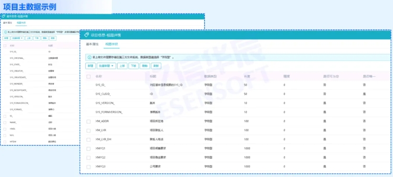Click 是否唯一 column header
This screenshot has height=177, width=393.
tap(369, 76)
